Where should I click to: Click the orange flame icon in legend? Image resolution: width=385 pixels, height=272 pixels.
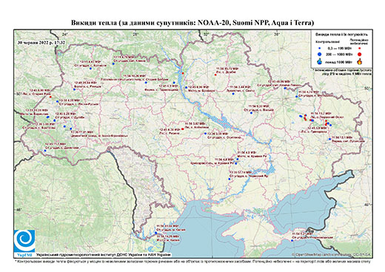click(360, 61)
